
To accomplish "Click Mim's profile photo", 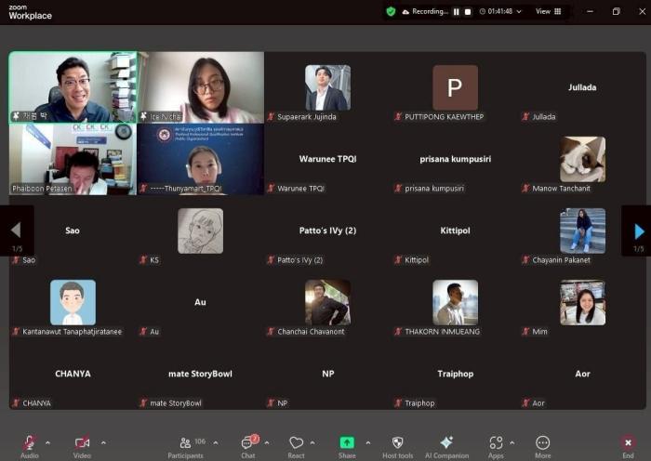I will click(582, 302).
